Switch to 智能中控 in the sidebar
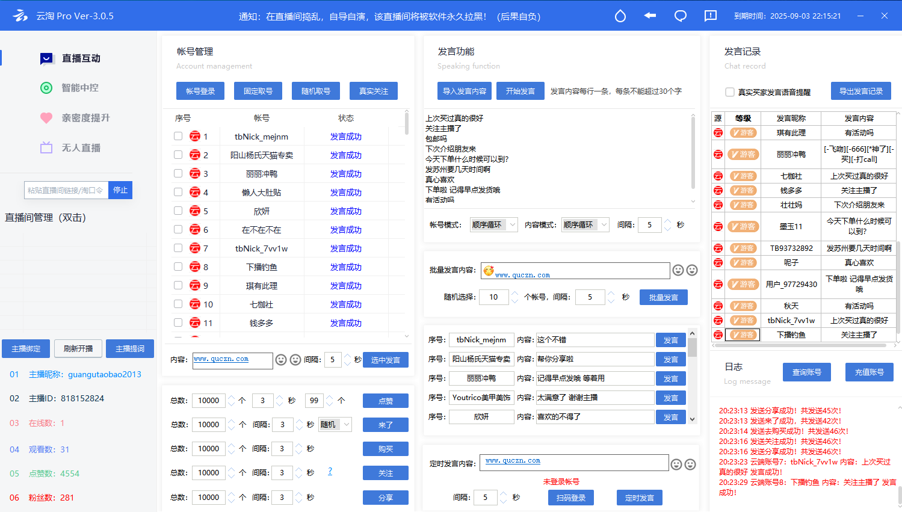902x512 pixels. (79, 88)
